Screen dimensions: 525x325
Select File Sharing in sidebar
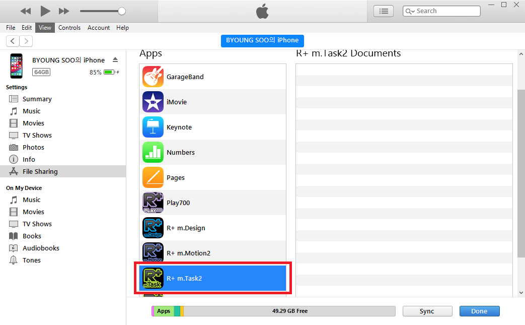coord(63,171)
